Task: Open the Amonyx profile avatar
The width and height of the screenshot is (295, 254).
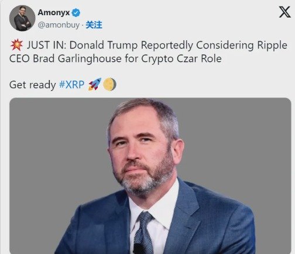Action: click(22, 18)
